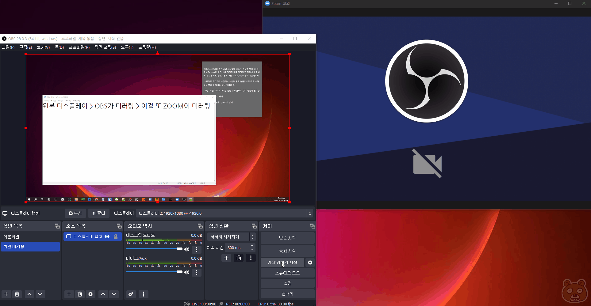Image resolution: width=591 pixels, height=306 pixels.
Task: Expand the 서서히 사라지기 transition dropdown
Action: point(231,237)
